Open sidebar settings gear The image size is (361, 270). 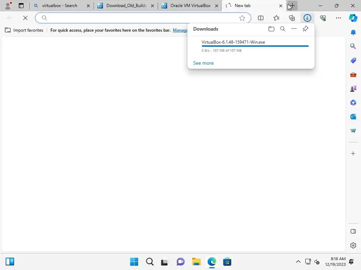(x=353, y=245)
